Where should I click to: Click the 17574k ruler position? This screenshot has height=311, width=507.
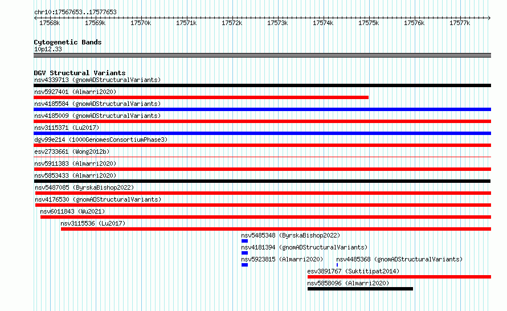coord(323,23)
